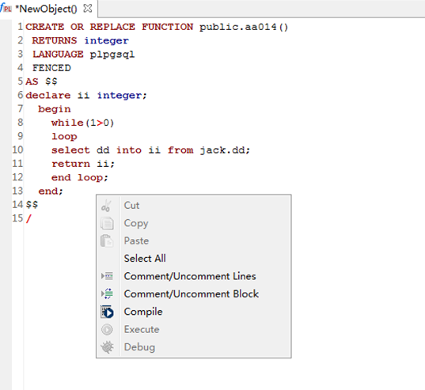
Task: Click line number 10 in gutter
Action: pos(17,150)
